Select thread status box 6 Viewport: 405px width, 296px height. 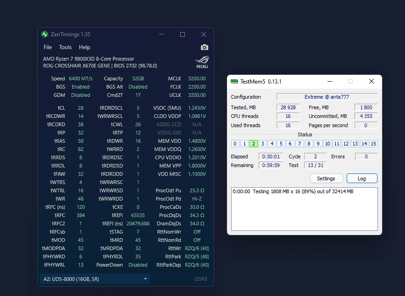pyautogui.click(x=290, y=144)
